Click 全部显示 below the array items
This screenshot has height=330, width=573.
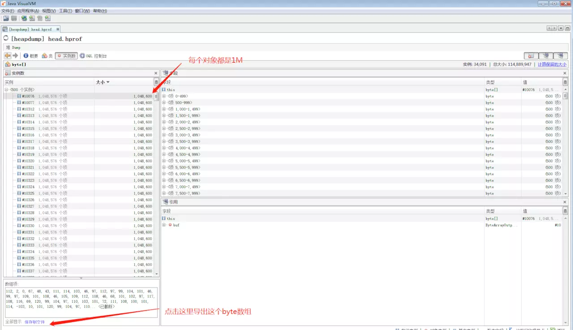[13, 322]
